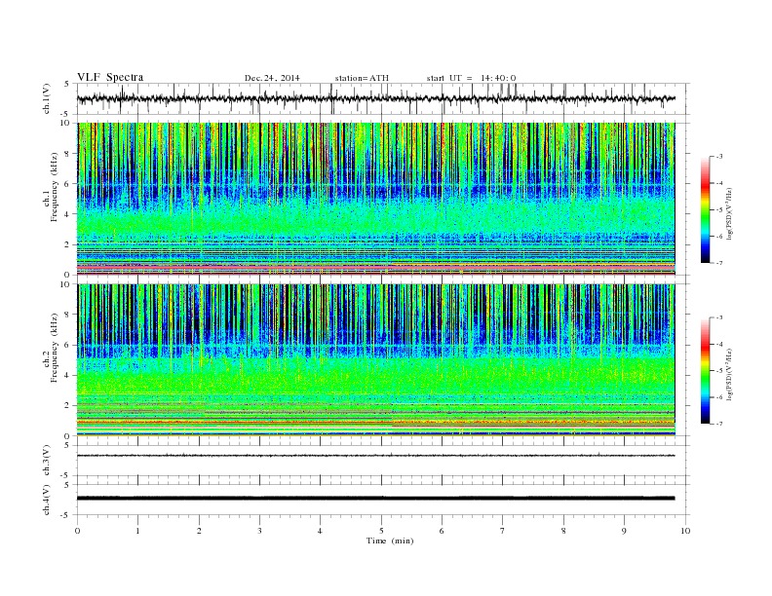Click the '4' minute tick label
This screenshot has width=772, height=596.
[320, 531]
